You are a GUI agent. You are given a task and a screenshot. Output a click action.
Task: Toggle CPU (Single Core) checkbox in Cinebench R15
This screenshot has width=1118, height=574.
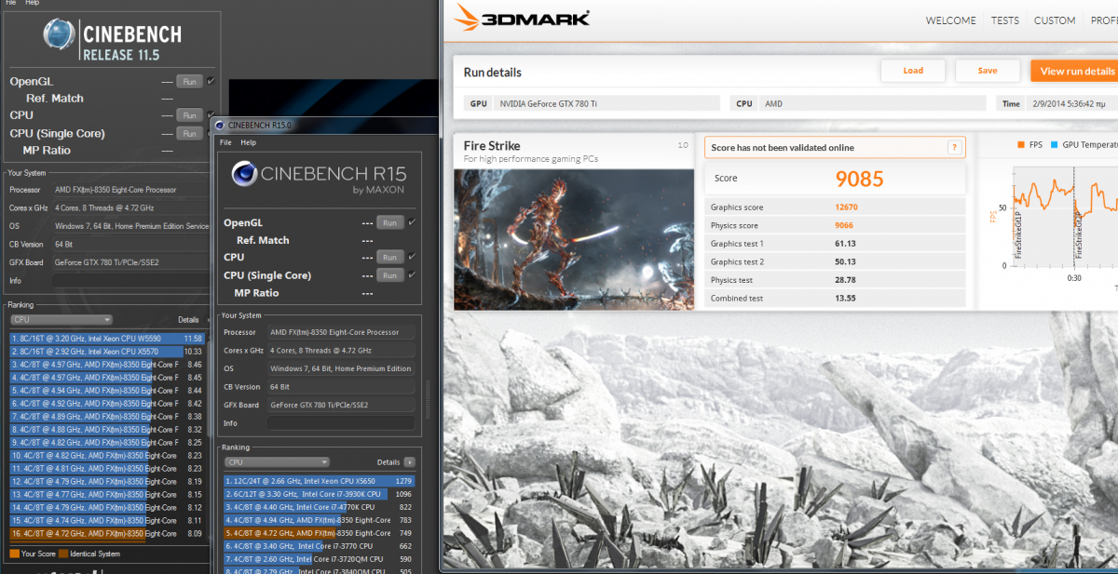coord(412,275)
